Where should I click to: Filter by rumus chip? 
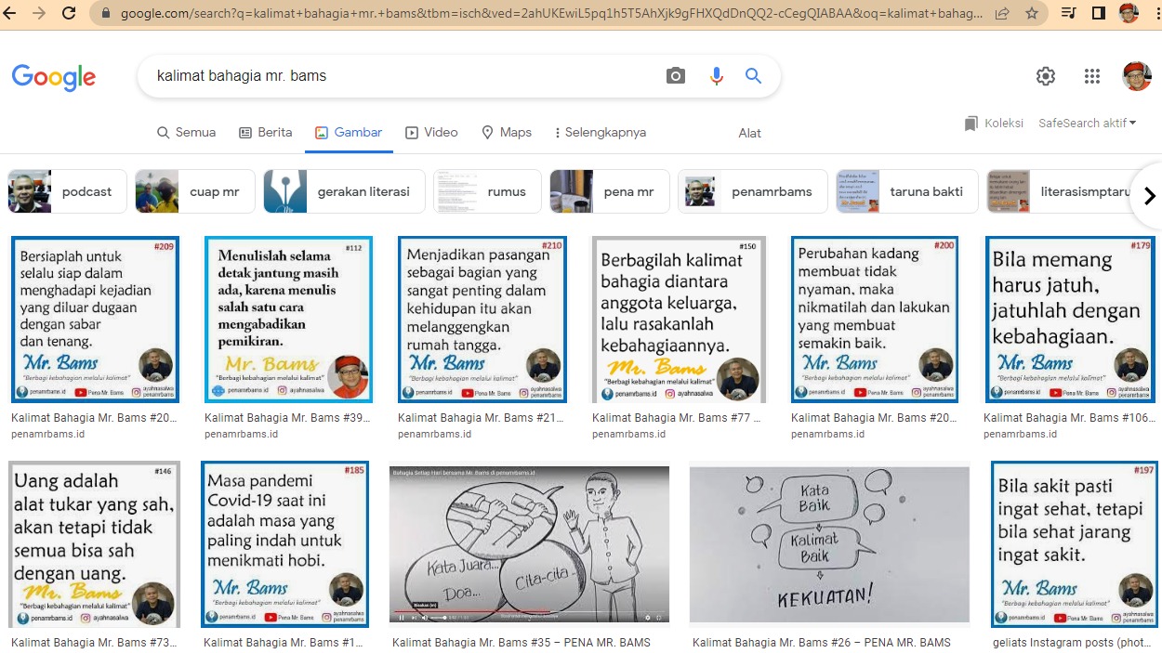point(487,191)
